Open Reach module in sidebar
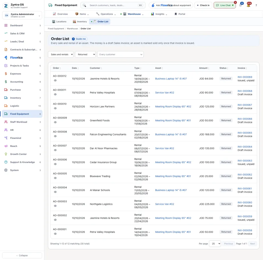The width and height of the screenshot is (263, 260). click(22, 146)
